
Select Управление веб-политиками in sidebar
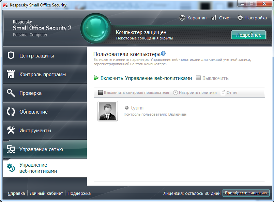pyautogui.click(x=45, y=168)
